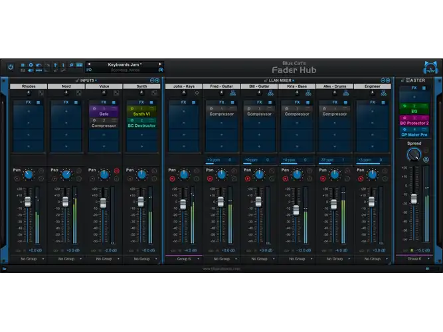Screen dimensions: 443x332
Task: Add channel with INPUTS plus button
Action: (x=157, y=80)
